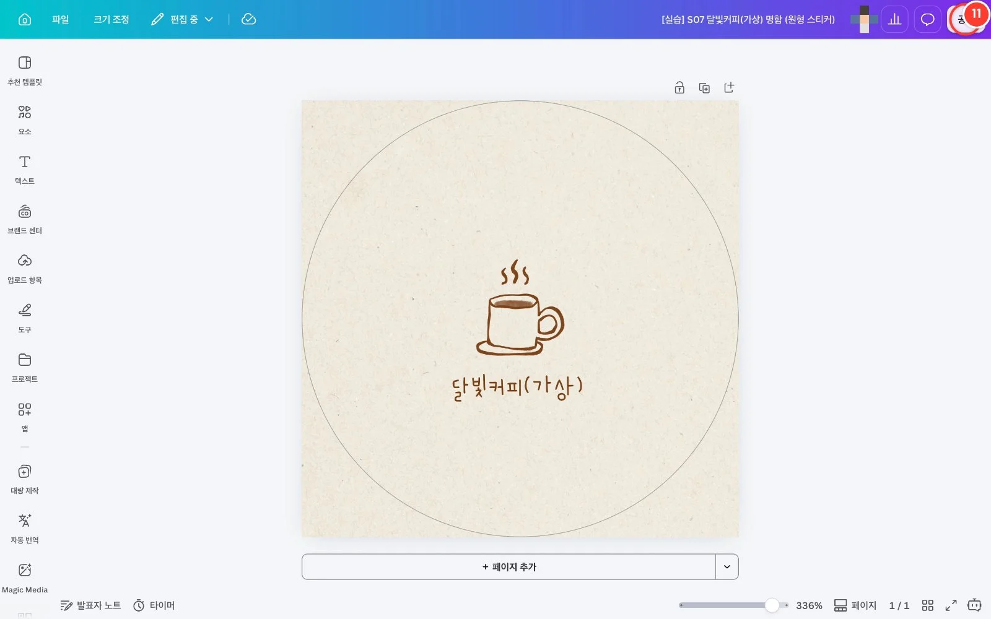Check cloud save status icon
Image resolution: width=991 pixels, height=619 pixels.
pos(248,19)
